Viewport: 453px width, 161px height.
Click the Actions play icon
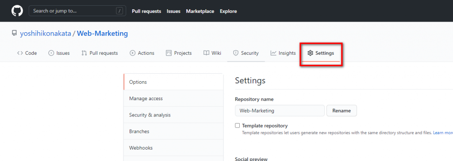[133, 53]
